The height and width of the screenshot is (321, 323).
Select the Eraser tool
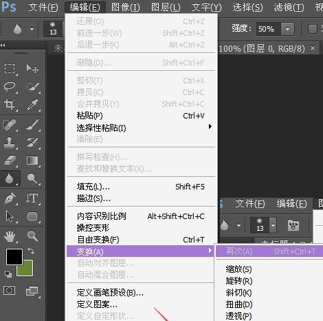click(x=10, y=160)
